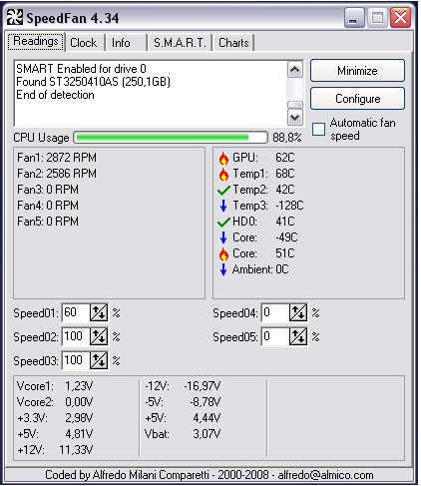
Task: Switch to the Clock tab
Action: [x=84, y=43]
